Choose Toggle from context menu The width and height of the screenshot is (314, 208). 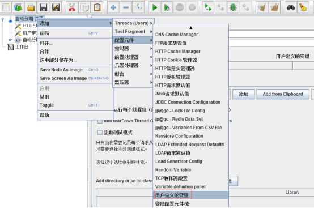point(75,105)
